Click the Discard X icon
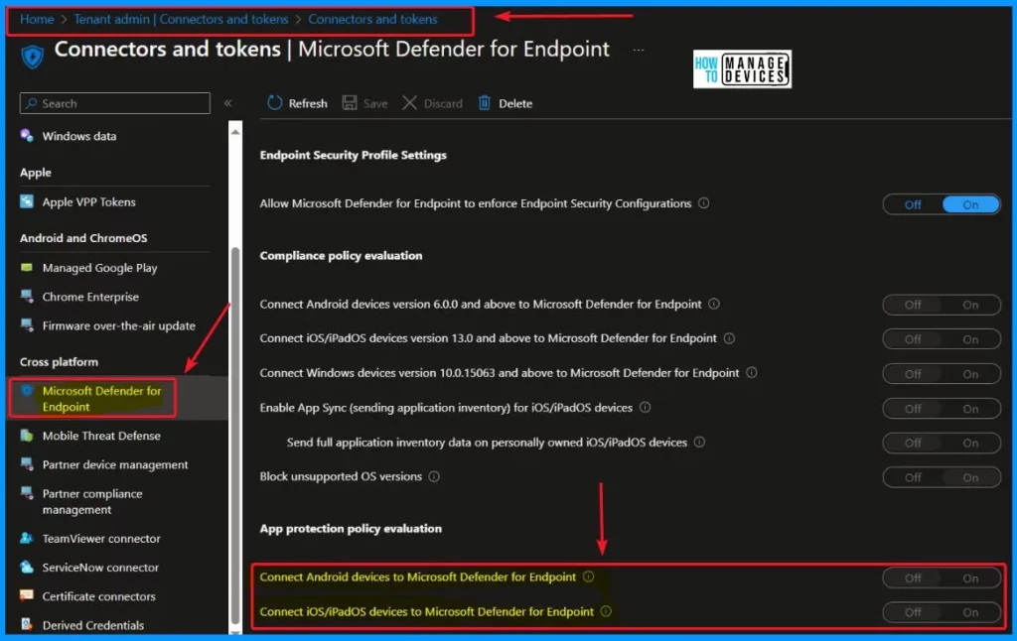Viewport: 1017px width, 641px height. (409, 103)
